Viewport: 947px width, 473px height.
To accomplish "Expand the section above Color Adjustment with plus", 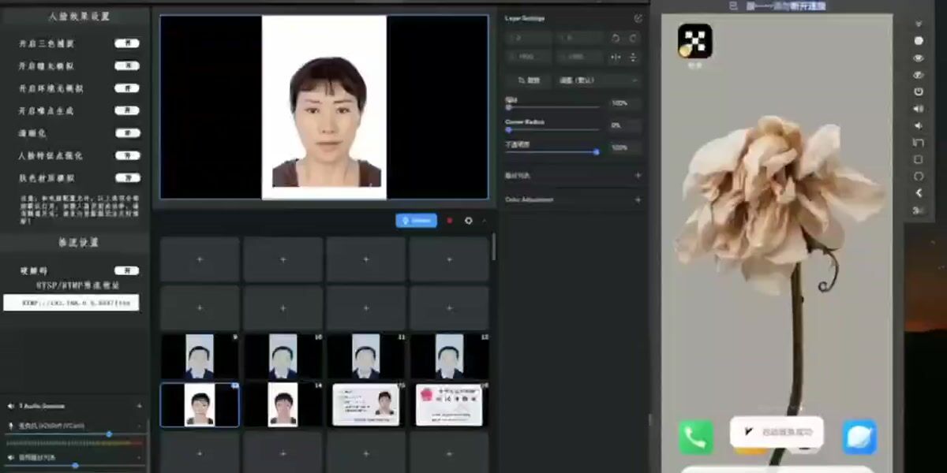I will (637, 177).
